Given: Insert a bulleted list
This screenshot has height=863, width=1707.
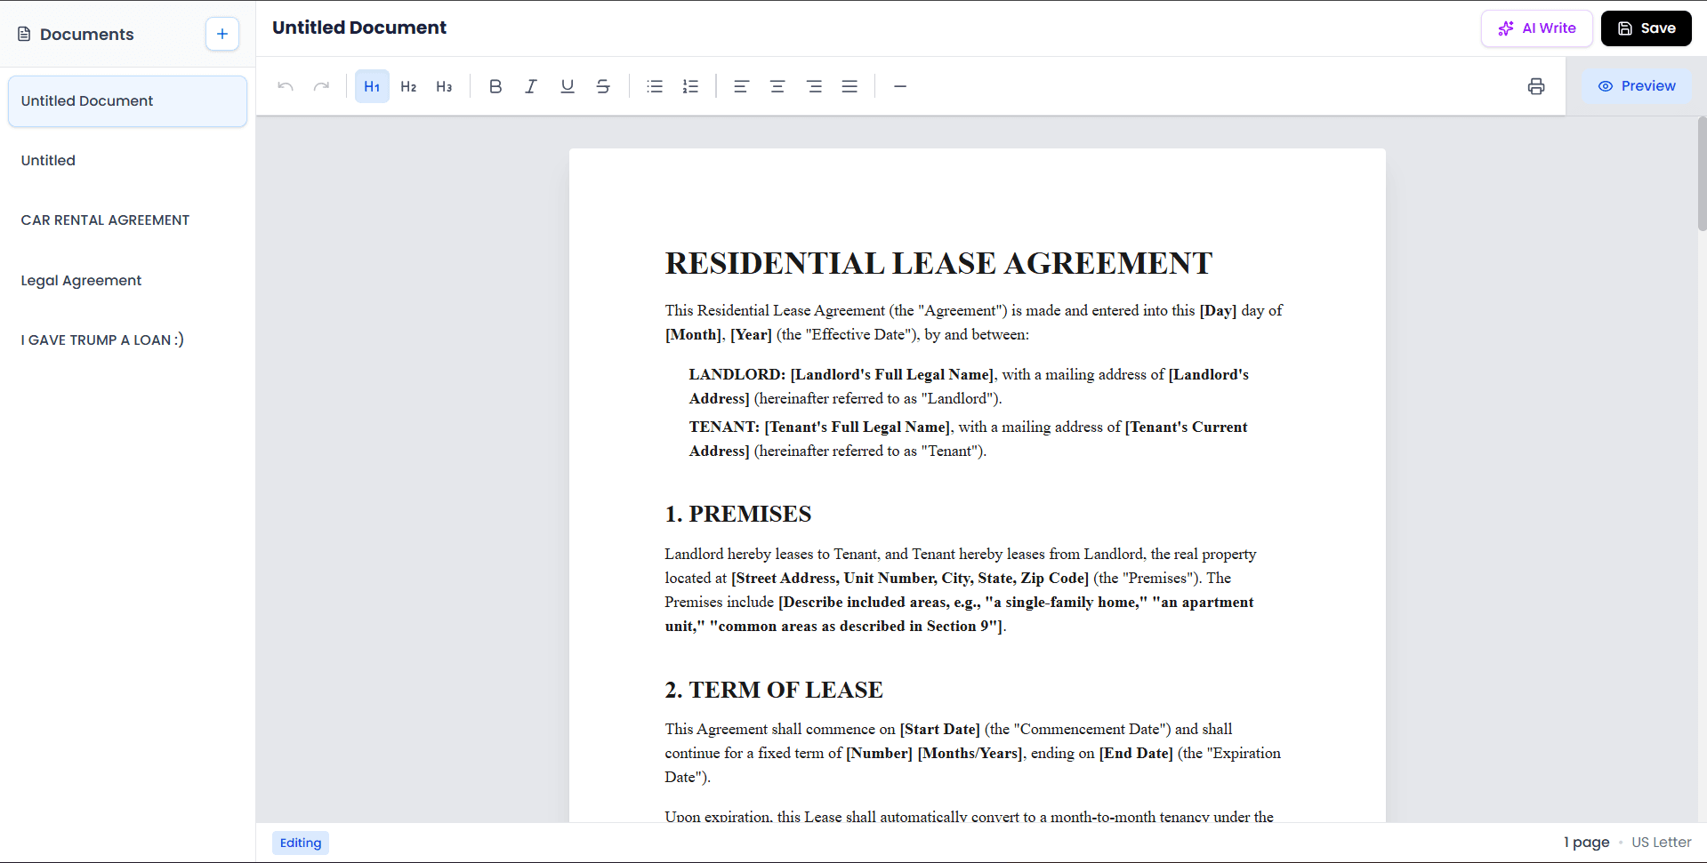Looking at the screenshot, I should [x=655, y=86].
